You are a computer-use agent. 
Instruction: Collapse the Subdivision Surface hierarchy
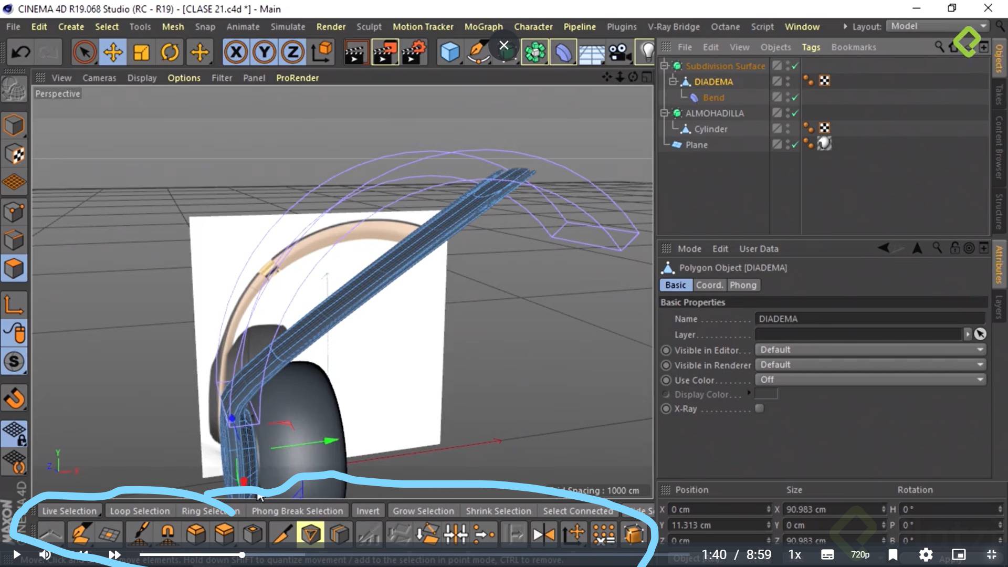point(665,66)
